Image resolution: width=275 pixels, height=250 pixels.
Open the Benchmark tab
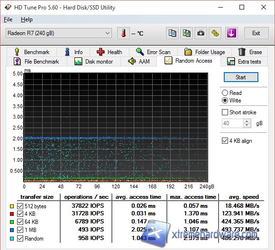(32, 52)
